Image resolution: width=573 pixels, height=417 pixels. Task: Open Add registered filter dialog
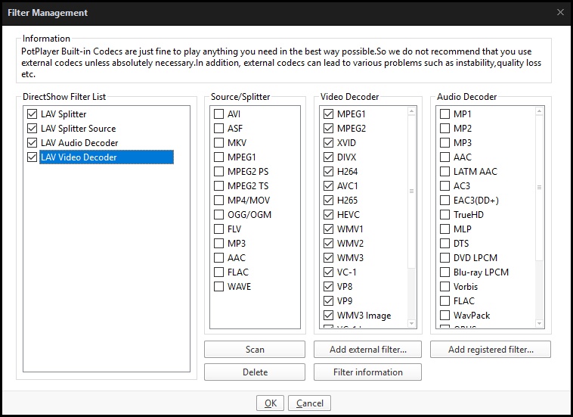click(x=491, y=350)
